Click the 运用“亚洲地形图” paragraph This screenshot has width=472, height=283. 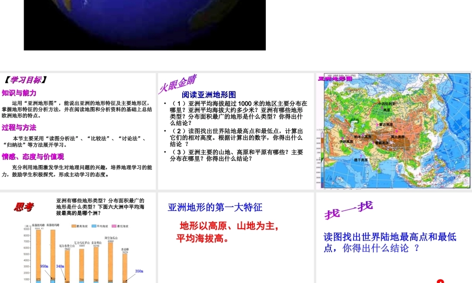click(77, 109)
